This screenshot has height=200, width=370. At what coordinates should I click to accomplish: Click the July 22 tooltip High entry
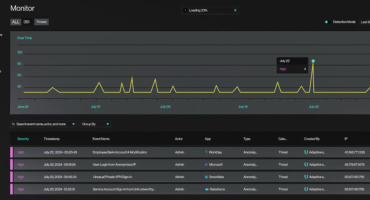point(292,69)
